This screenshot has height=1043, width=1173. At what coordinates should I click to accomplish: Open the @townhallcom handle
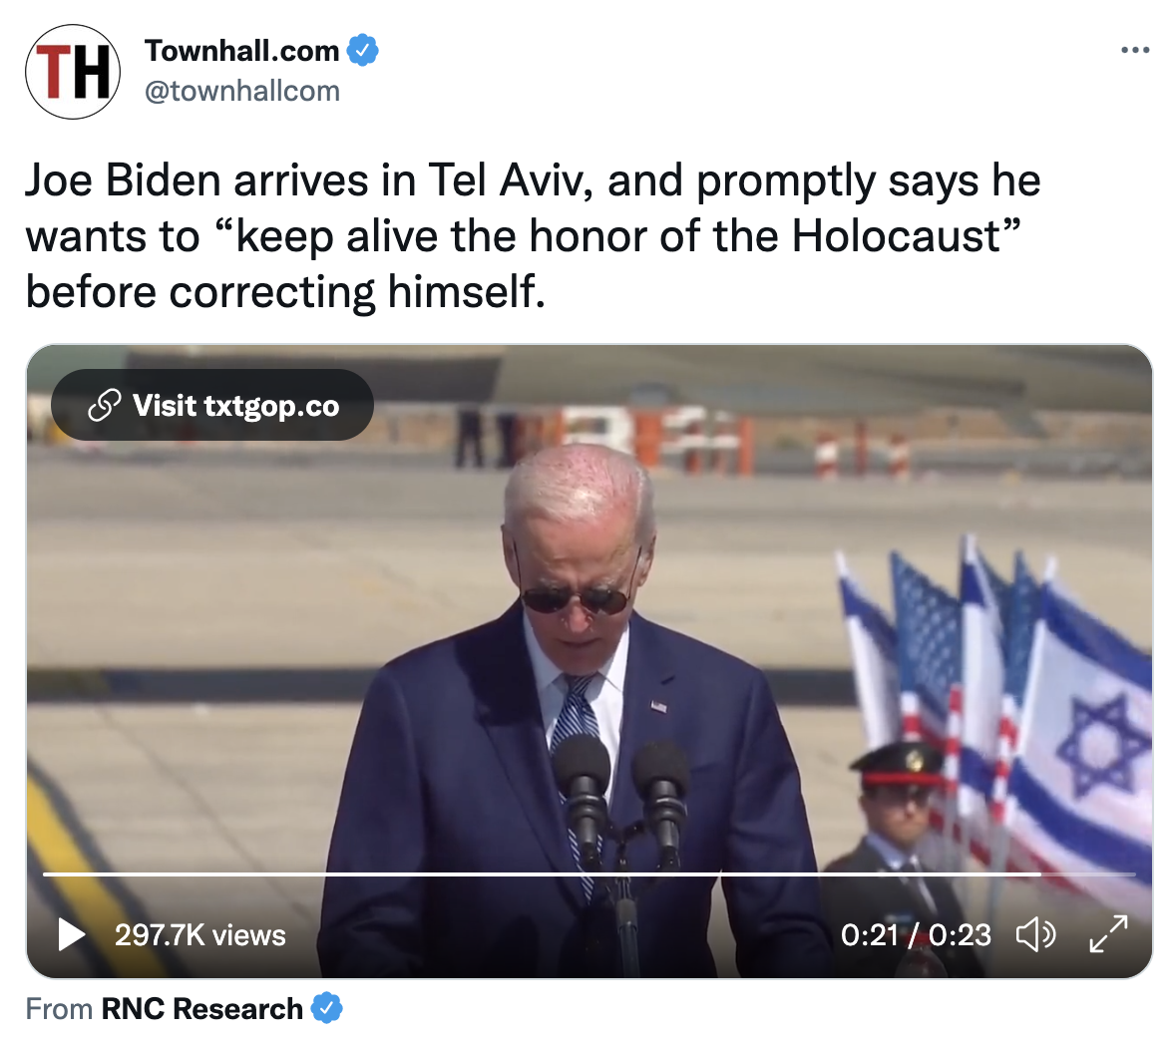(241, 91)
